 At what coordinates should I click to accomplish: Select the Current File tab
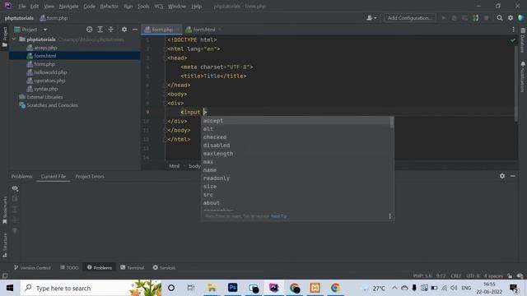tap(54, 176)
